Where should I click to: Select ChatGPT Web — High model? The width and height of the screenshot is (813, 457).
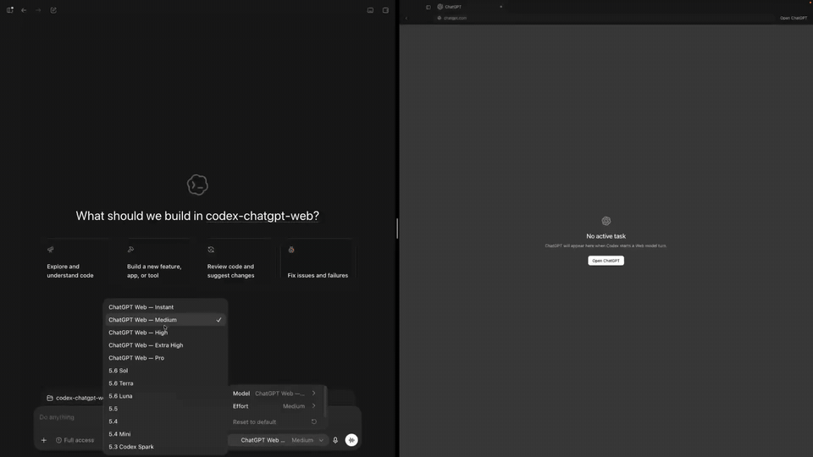165,333
